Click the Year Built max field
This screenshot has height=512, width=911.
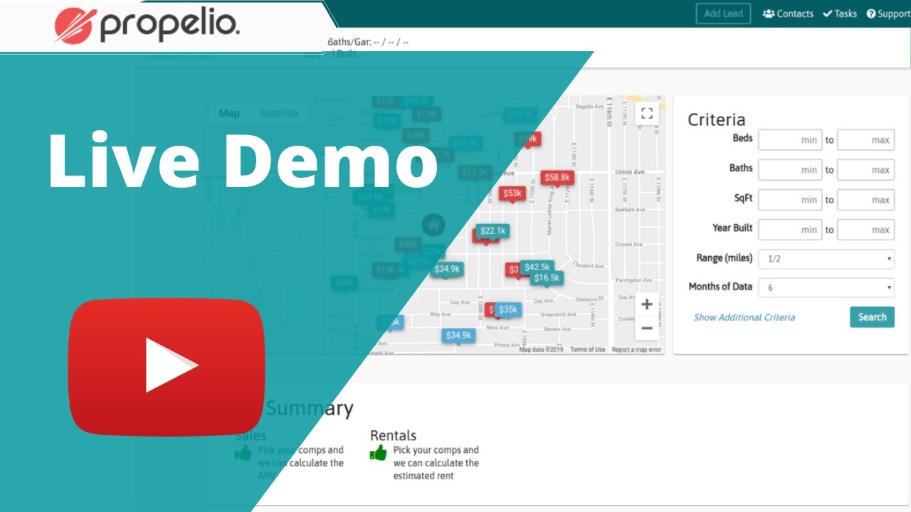pos(865,230)
